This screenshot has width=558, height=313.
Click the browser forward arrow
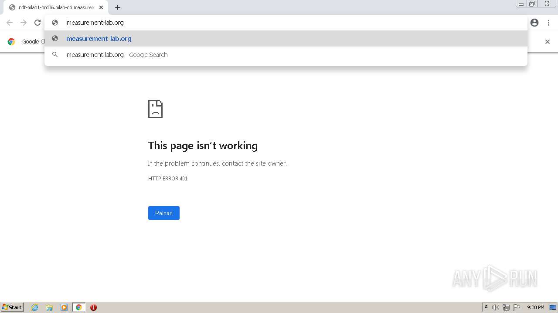click(x=24, y=23)
